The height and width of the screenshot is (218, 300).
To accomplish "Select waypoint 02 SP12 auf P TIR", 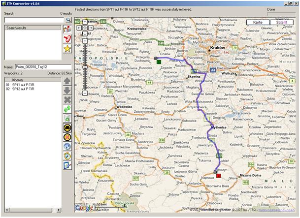I will pyautogui.click(x=23, y=89).
